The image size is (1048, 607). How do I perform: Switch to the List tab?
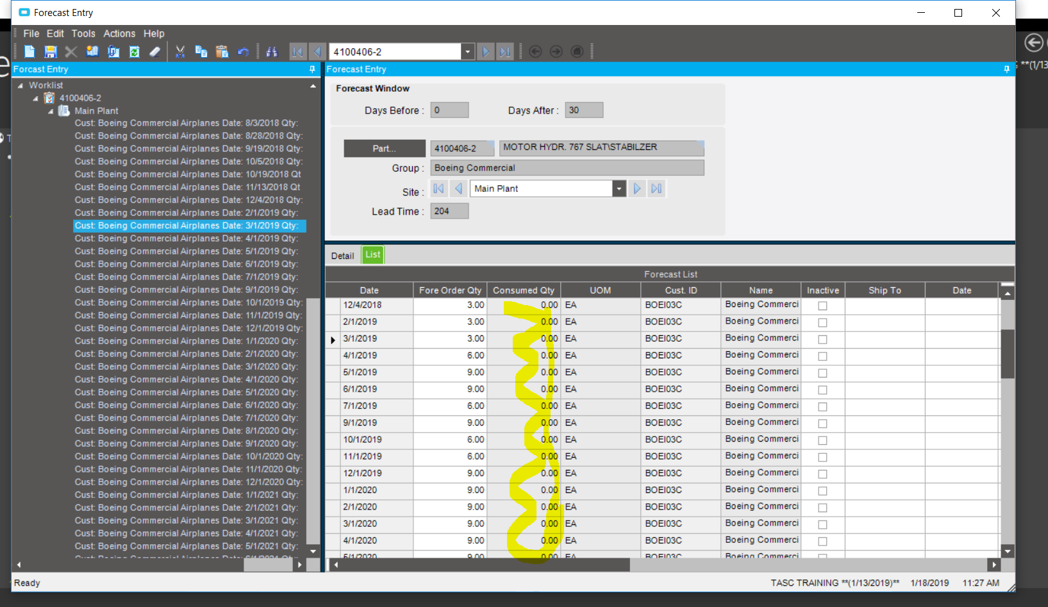(372, 254)
